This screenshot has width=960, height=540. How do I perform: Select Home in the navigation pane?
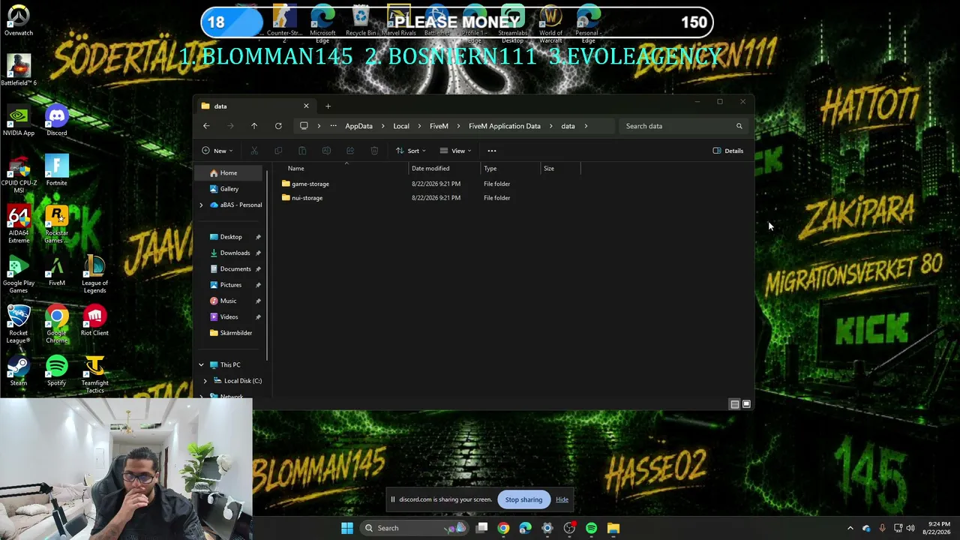pyautogui.click(x=229, y=173)
